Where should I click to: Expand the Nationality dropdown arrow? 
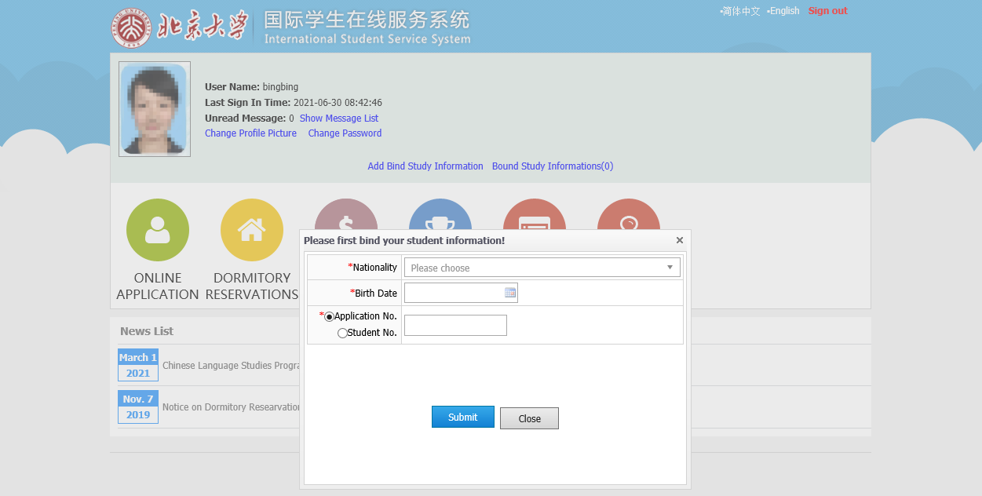click(x=670, y=268)
